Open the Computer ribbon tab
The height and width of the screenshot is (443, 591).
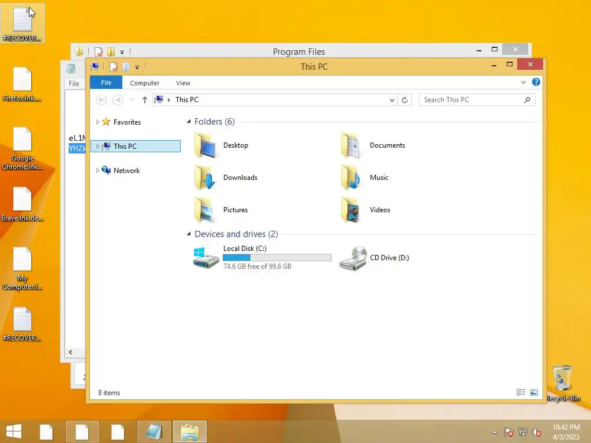(x=145, y=83)
